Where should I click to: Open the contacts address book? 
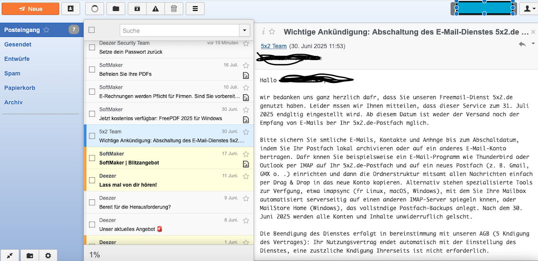[71, 9]
